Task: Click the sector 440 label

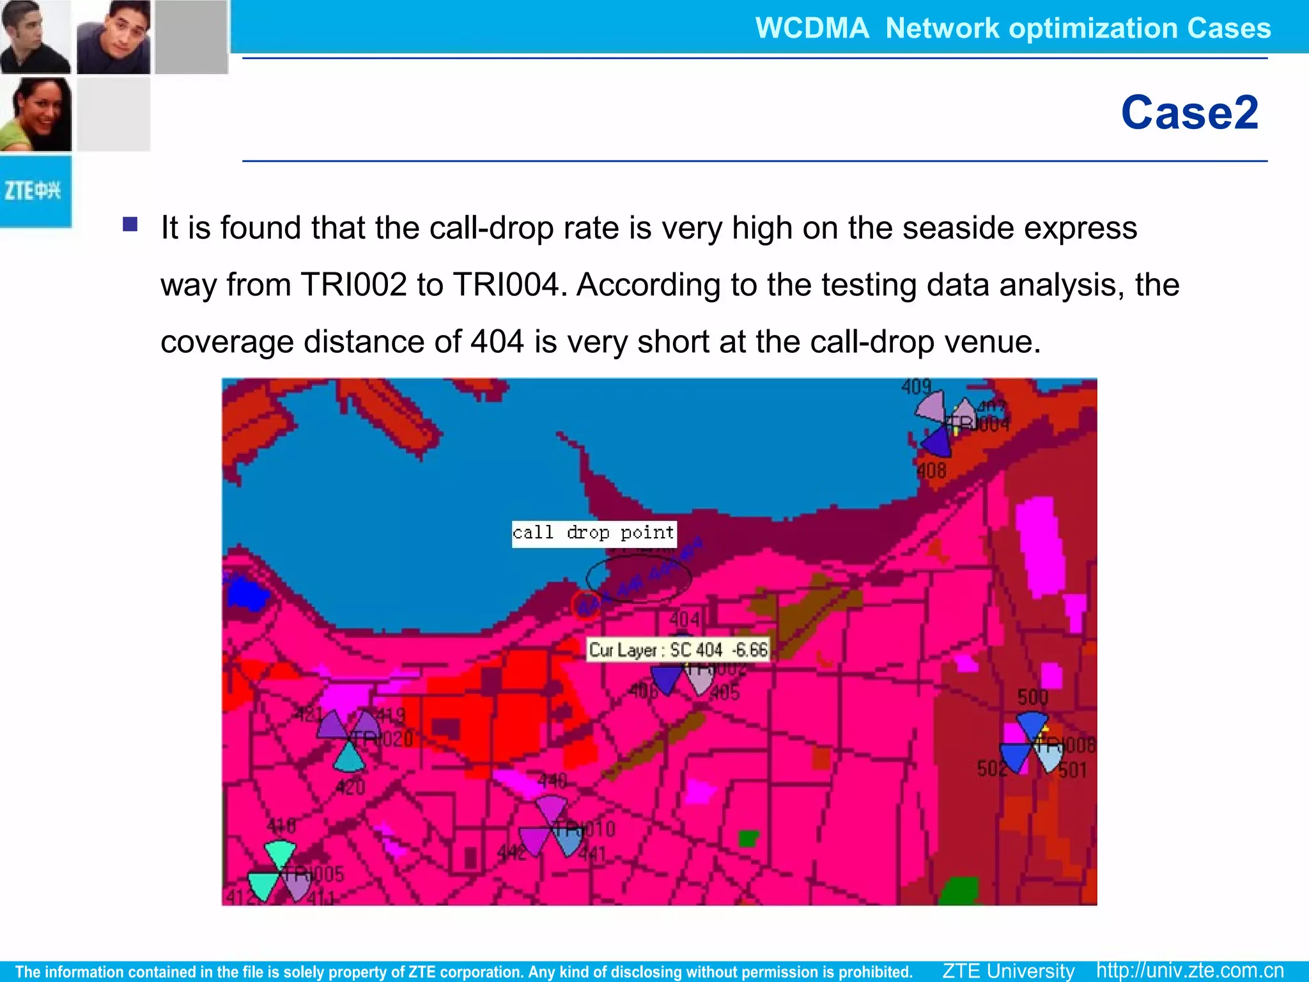Action: (552, 781)
